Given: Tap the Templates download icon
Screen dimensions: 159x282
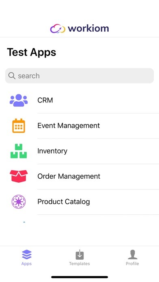Looking at the screenshot, I should point(79,254).
